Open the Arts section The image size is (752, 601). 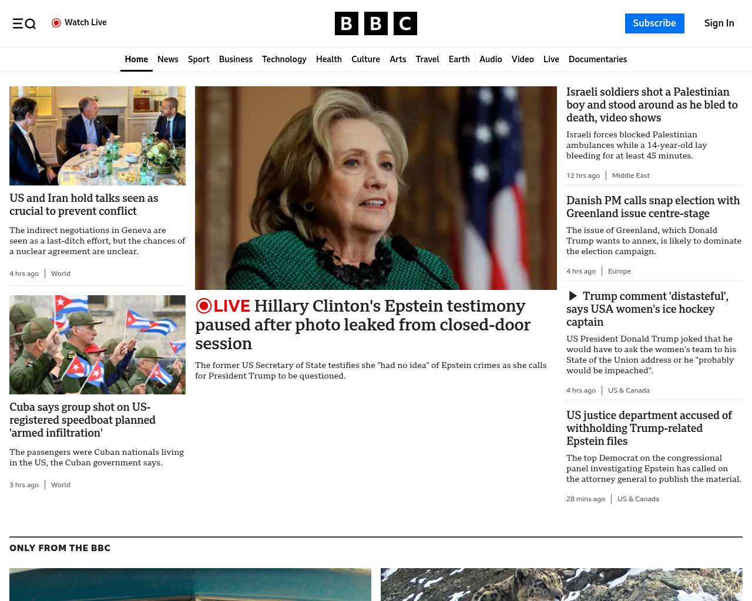[398, 59]
